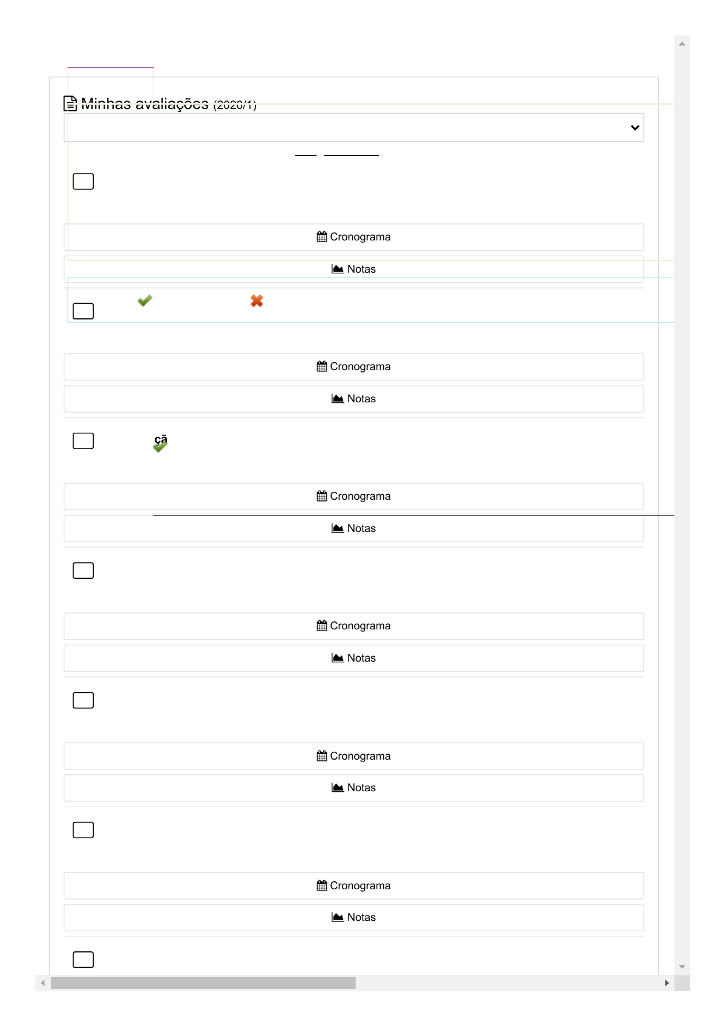This screenshot has width=724, height=1025.
Task: Click the document icon beside Minhas avaliações
Action: [71, 103]
